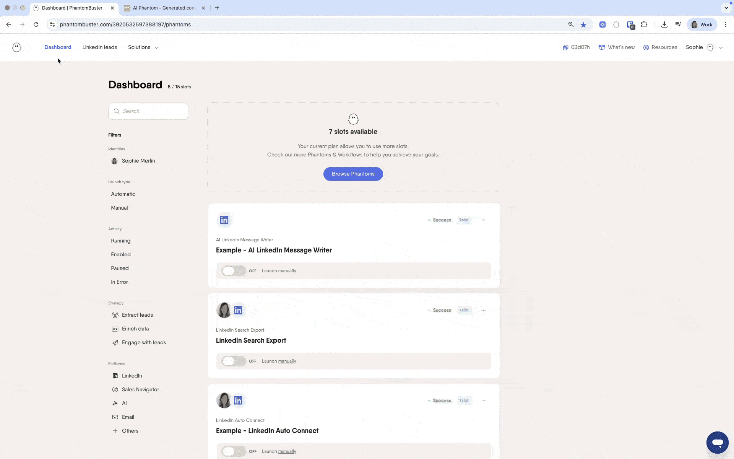Open the Dashboard nav tab
734x459 pixels.
[x=58, y=47]
